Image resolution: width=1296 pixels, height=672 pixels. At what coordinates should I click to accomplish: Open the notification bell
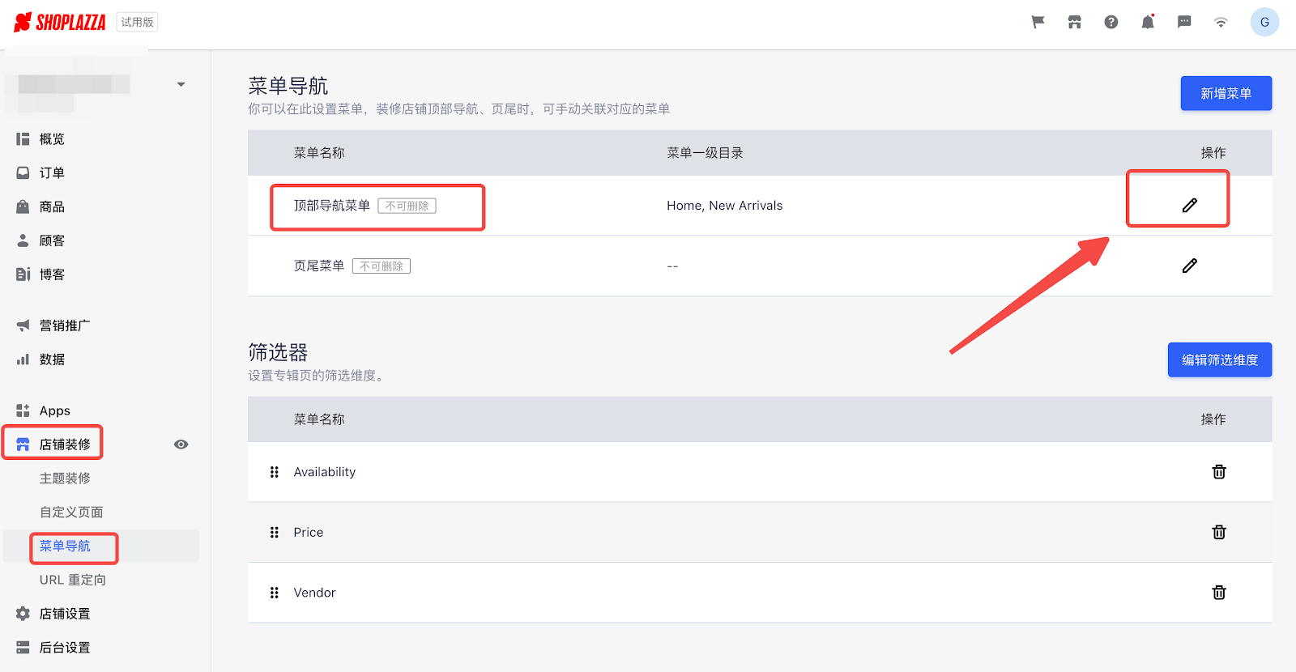(x=1148, y=22)
